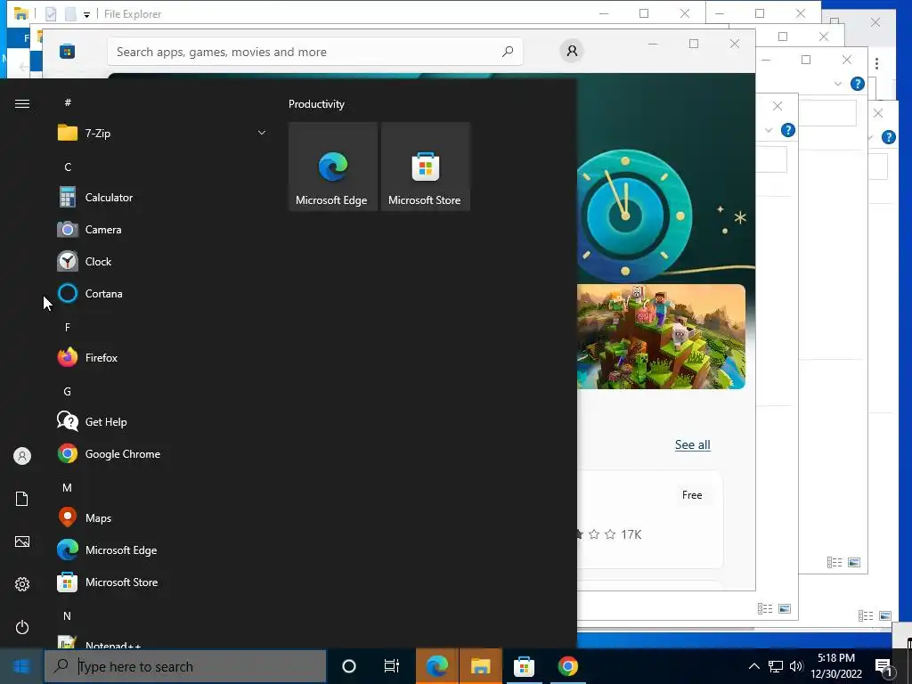This screenshot has width=912, height=684.
Task: Open Settings gear in Start sidebar
Action: point(22,584)
